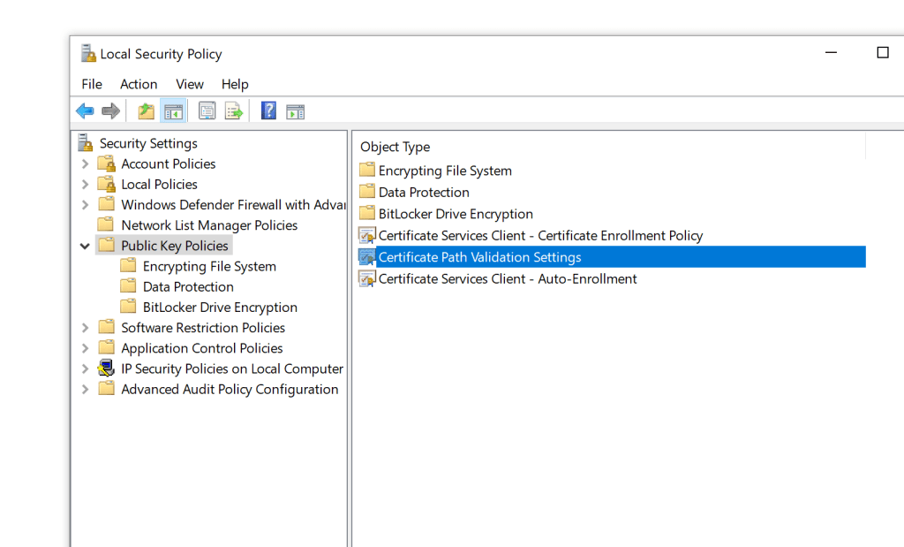Viewport: 904px width, 547px height.
Task: Open the View menu
Action: coord(189,84)
